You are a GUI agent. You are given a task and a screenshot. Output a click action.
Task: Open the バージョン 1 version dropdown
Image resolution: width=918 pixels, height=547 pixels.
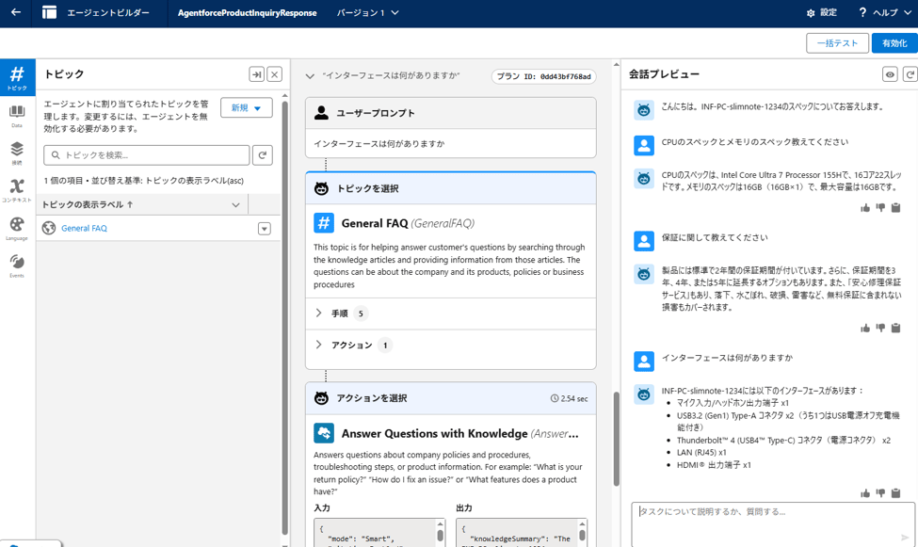(367, 13)
